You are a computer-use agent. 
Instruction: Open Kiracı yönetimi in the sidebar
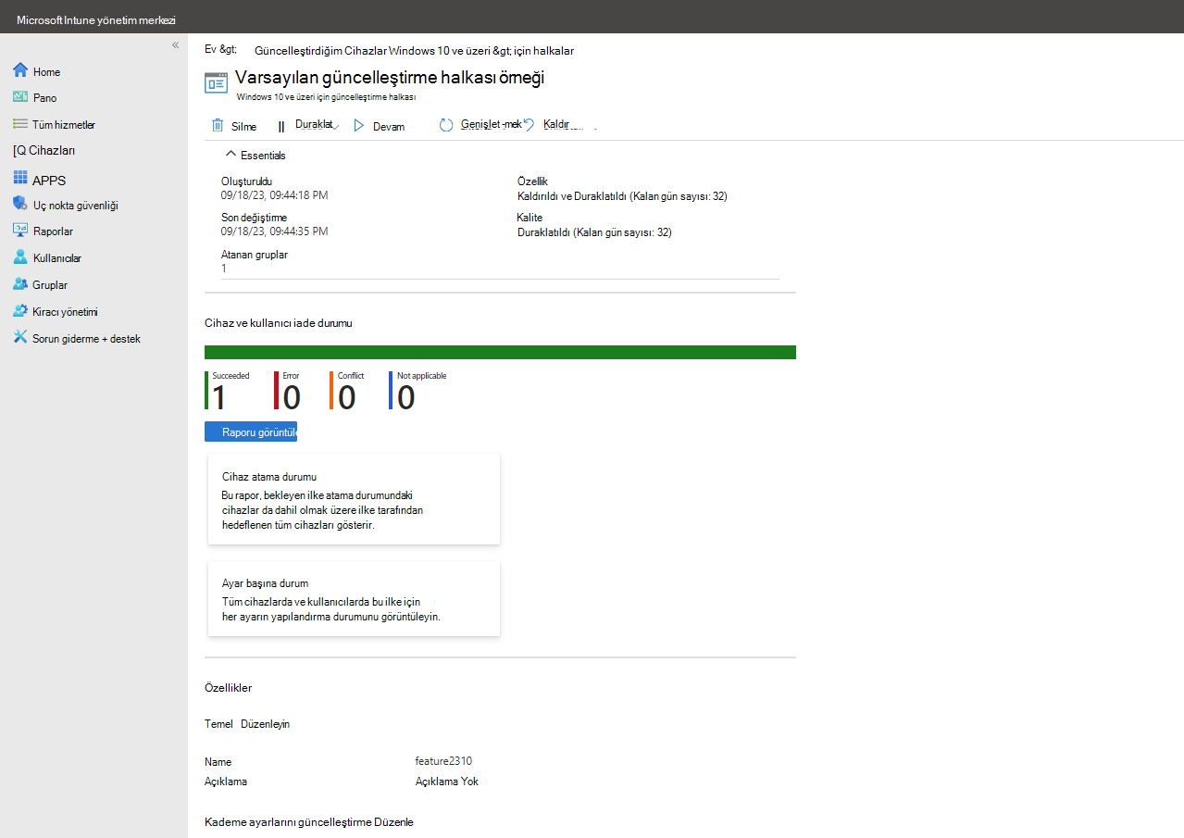coord(66,312)
